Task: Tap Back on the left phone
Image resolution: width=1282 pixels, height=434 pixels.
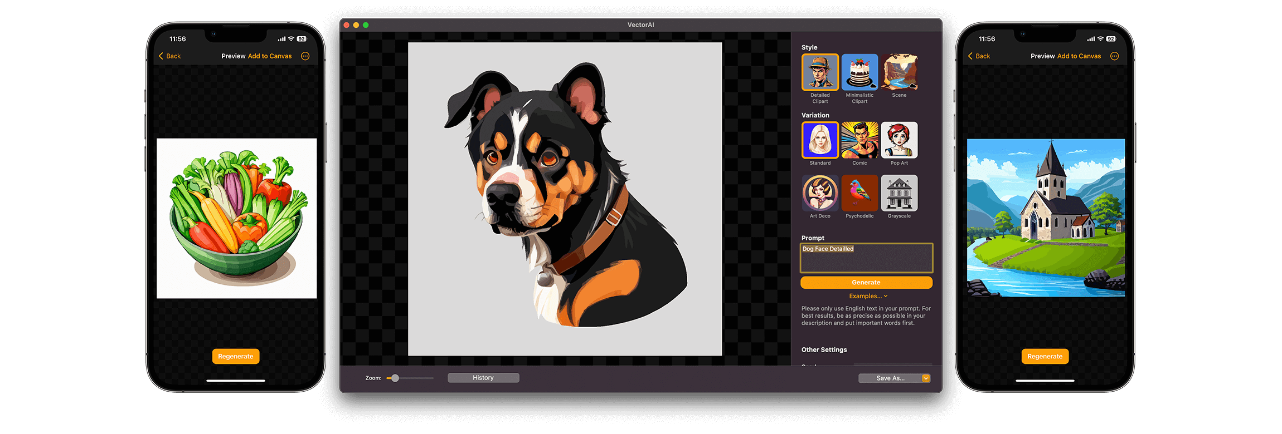Action: 170,56
